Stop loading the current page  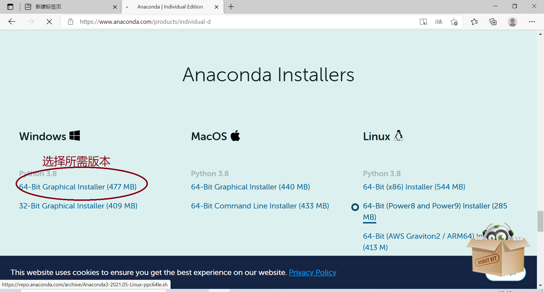tap(49, 22)
